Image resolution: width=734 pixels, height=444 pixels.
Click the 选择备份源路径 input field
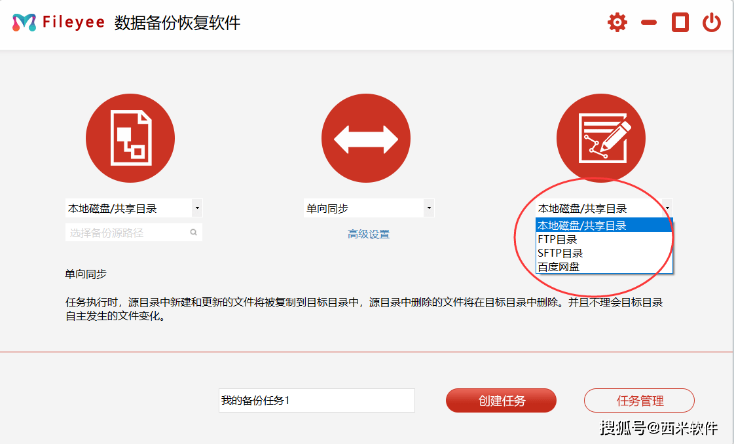(134, 232)
